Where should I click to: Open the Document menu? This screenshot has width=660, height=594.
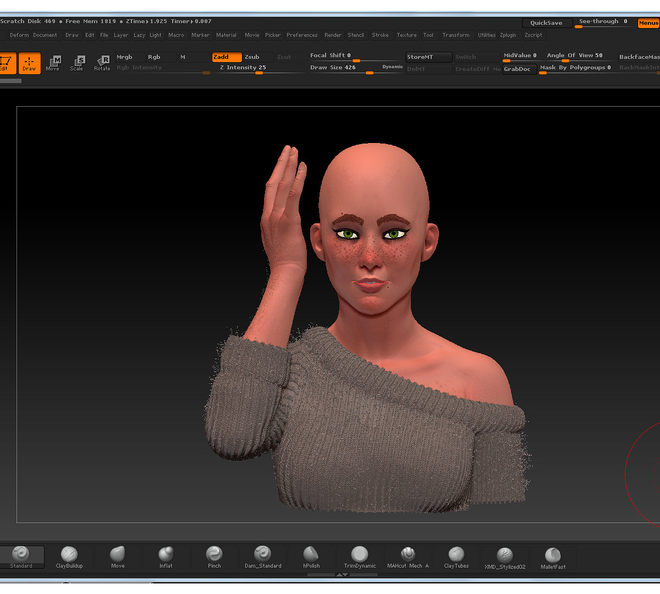(x=45, y=35)
